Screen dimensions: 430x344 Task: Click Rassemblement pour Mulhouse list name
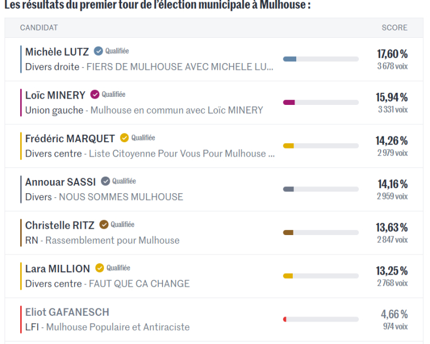(113, 240)
